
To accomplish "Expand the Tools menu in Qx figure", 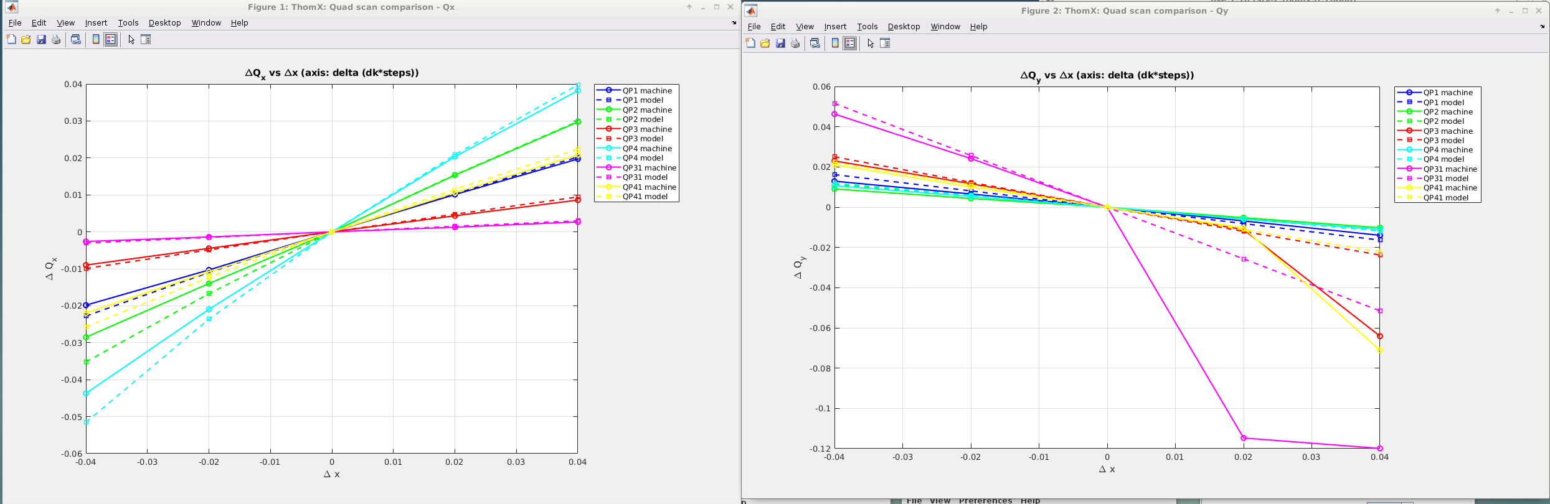I will 128,23.
